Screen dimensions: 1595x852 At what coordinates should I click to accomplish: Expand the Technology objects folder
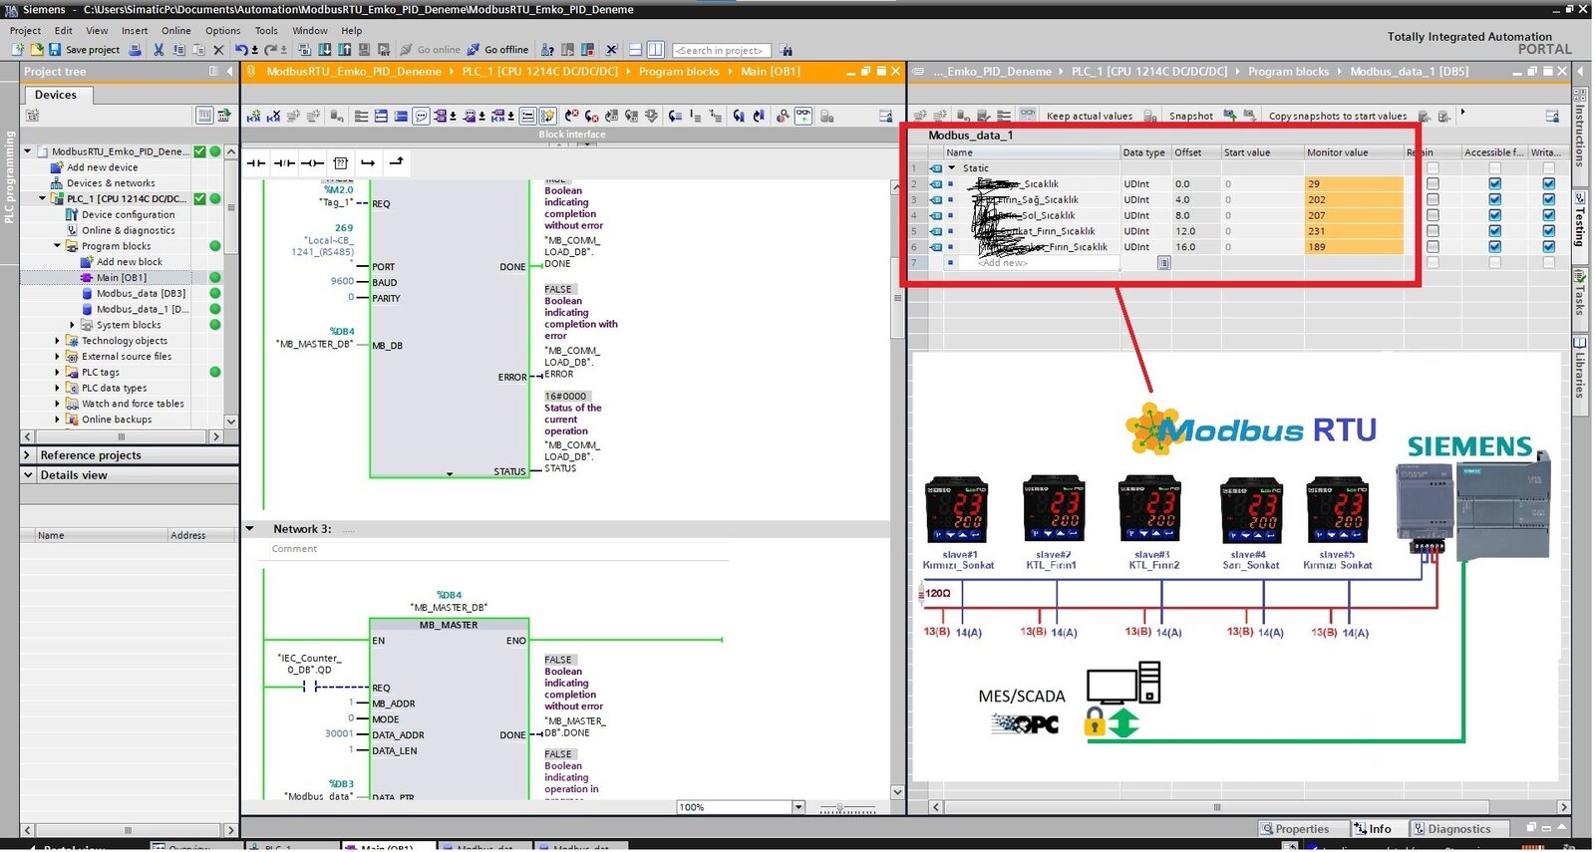(x=57, y=341)
